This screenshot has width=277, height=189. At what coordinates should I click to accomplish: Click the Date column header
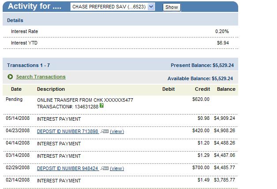(16, 89)
